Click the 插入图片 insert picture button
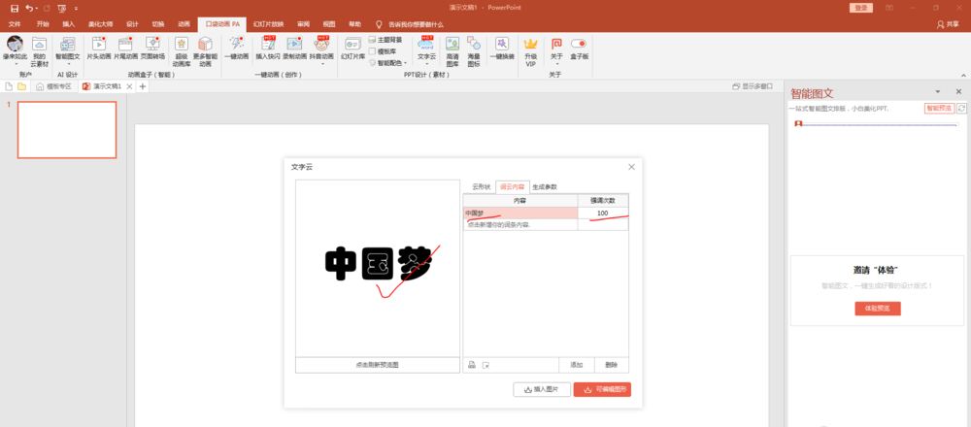Viewport: 971px width, 427px height. [x=542, y=389]
